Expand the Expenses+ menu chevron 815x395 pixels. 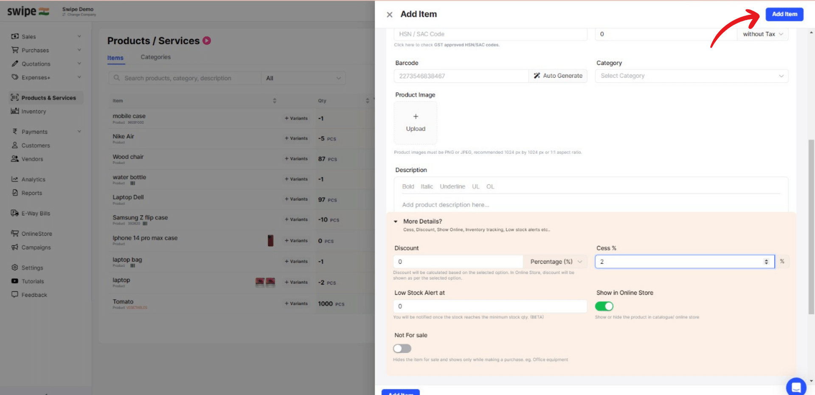click(79, 77)
